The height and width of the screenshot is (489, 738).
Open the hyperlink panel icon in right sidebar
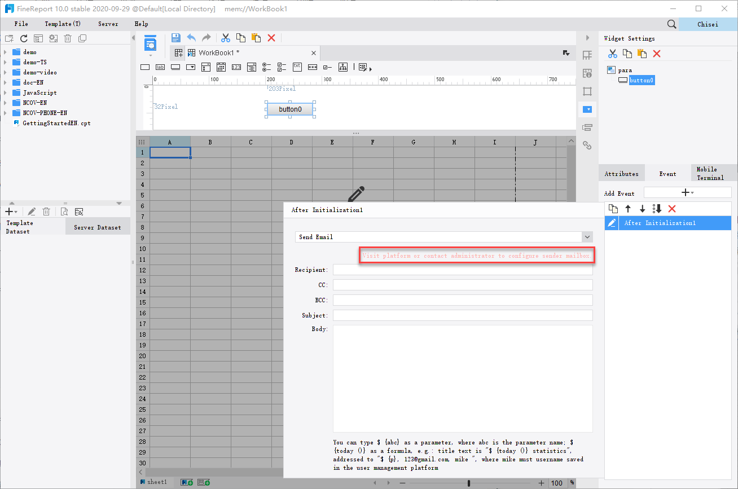pyautogui.click(x=587, y=145)
